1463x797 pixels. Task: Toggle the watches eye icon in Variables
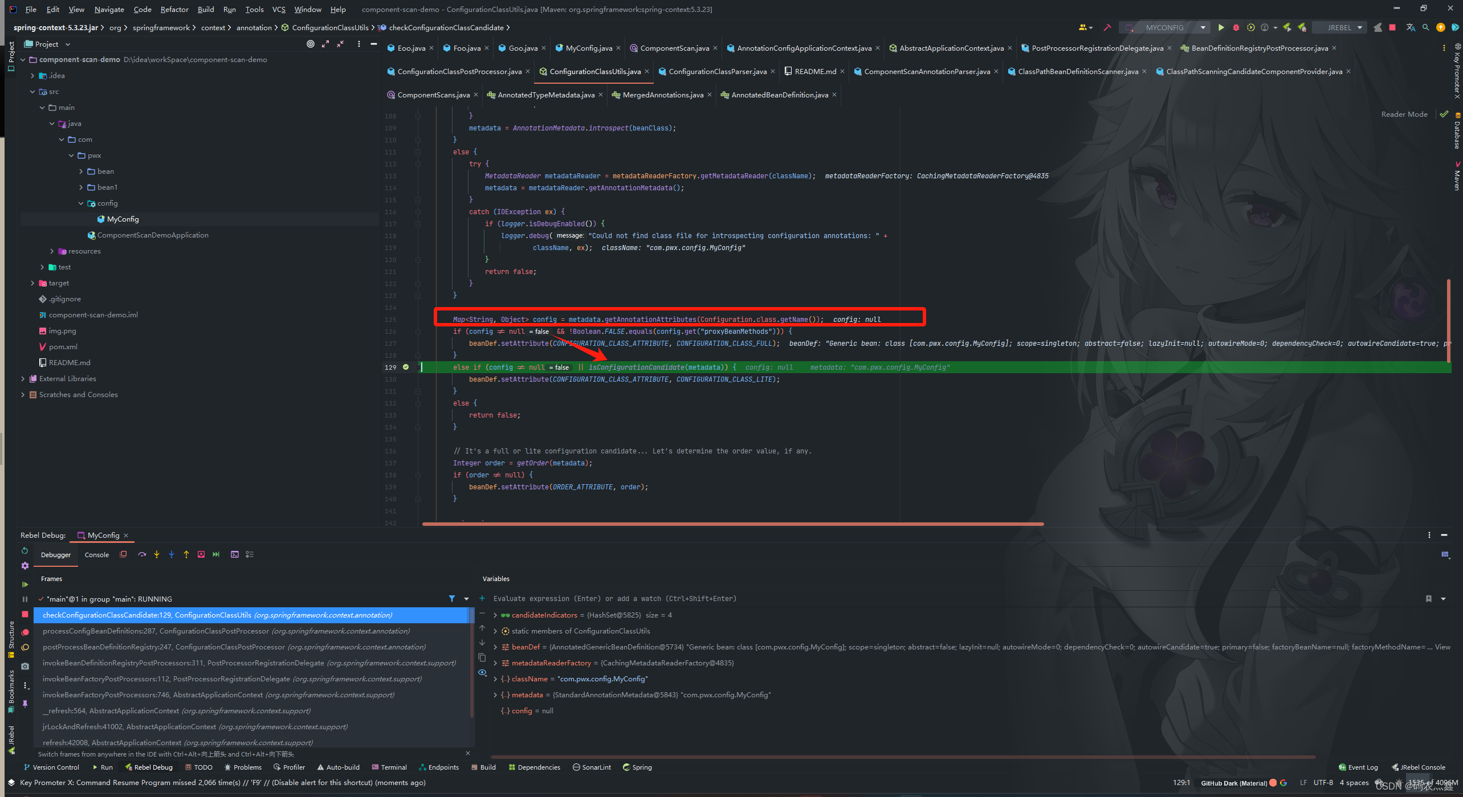(x=482, y=673)
